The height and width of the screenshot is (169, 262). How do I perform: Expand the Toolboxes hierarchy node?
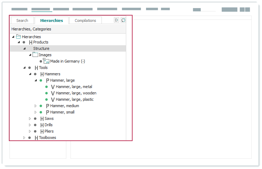pyautogui.click(x=24, y=138)
